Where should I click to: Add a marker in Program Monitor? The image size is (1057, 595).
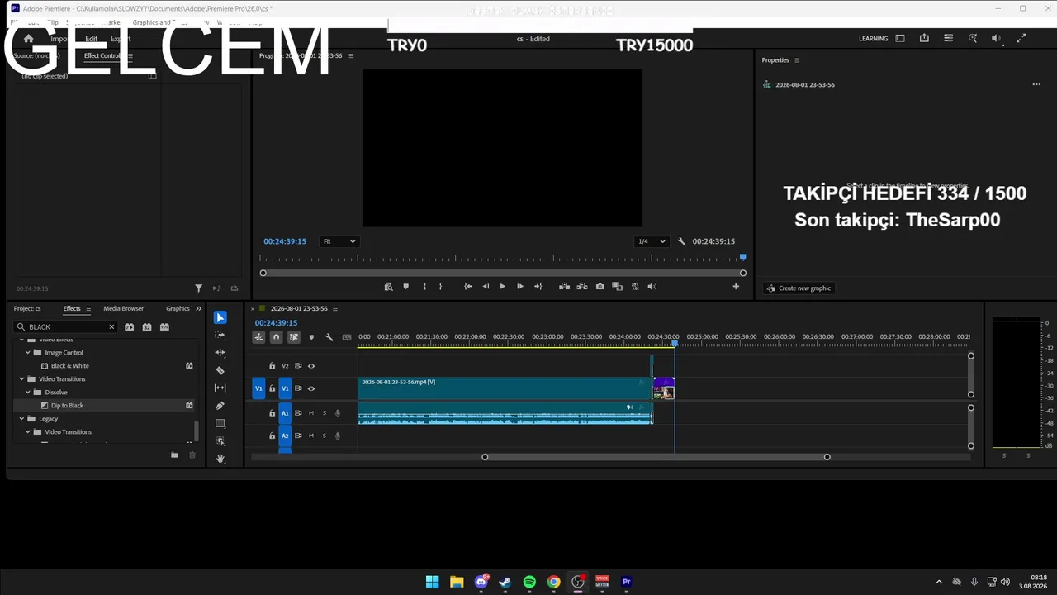click(x=405, y=287)
